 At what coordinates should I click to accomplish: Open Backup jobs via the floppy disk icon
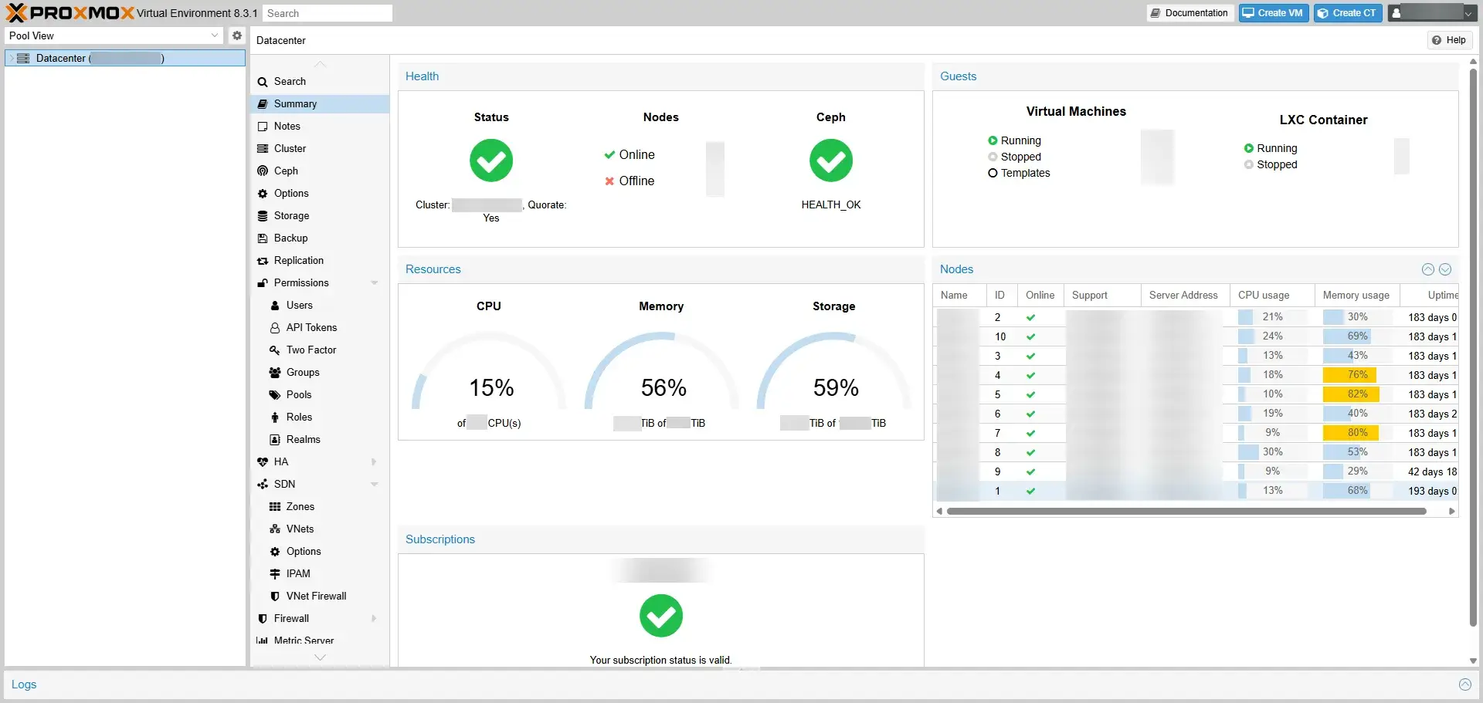tap(264, 238)
